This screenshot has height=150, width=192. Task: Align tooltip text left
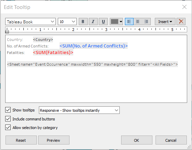[x=129, y=22]
